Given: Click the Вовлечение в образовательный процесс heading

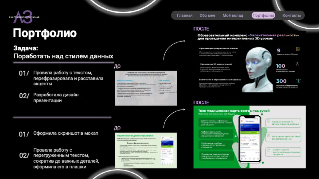Looking at the screenshot, I should [x=220, y=80].
